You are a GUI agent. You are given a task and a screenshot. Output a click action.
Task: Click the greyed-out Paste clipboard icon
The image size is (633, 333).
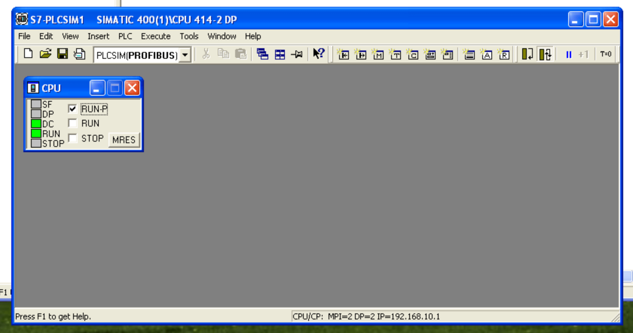click(240, 54)
